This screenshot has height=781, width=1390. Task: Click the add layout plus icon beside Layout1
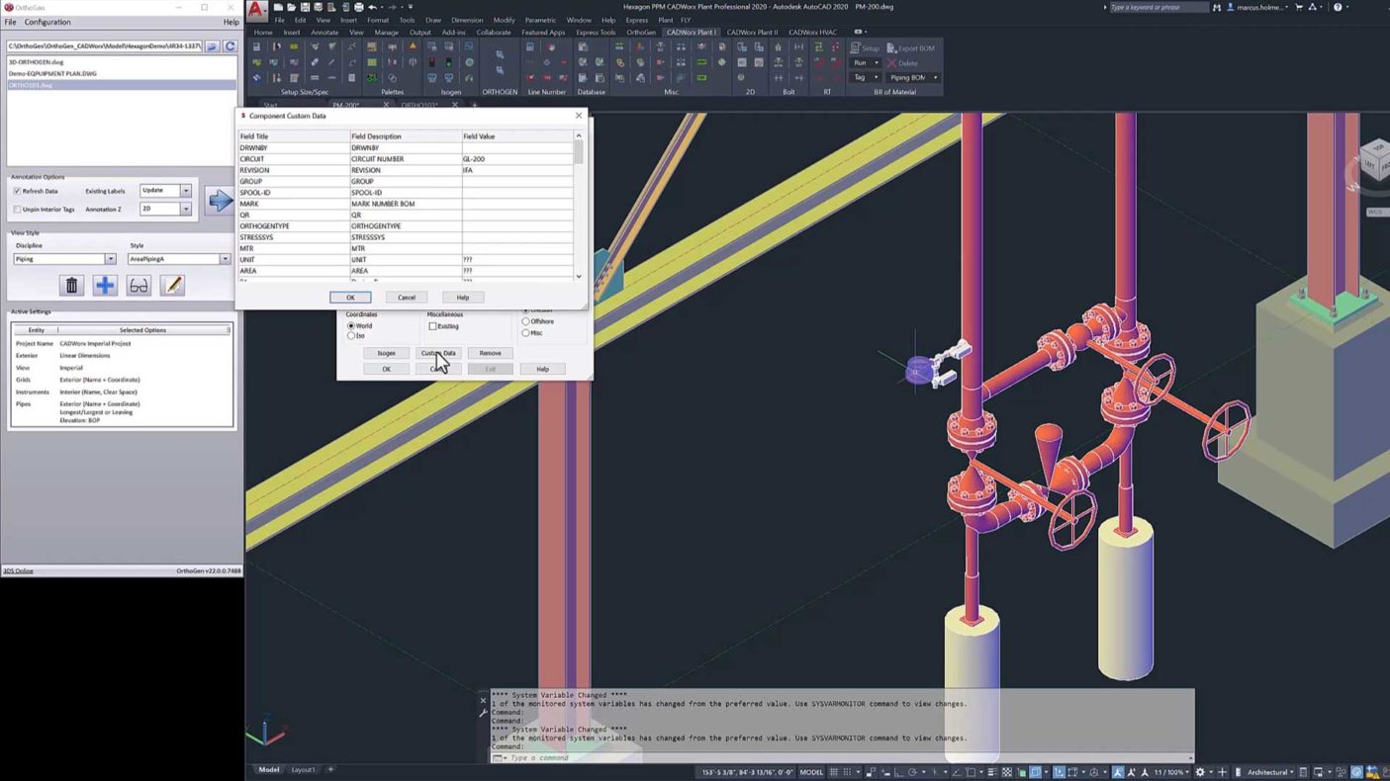tap(330, 769)
